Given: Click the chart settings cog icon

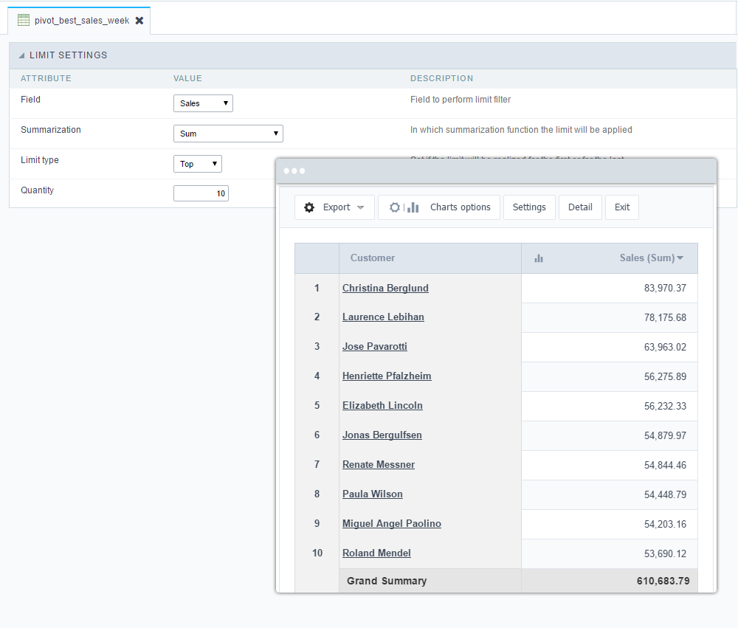Looking at the screenshot, I should [395, 207].
